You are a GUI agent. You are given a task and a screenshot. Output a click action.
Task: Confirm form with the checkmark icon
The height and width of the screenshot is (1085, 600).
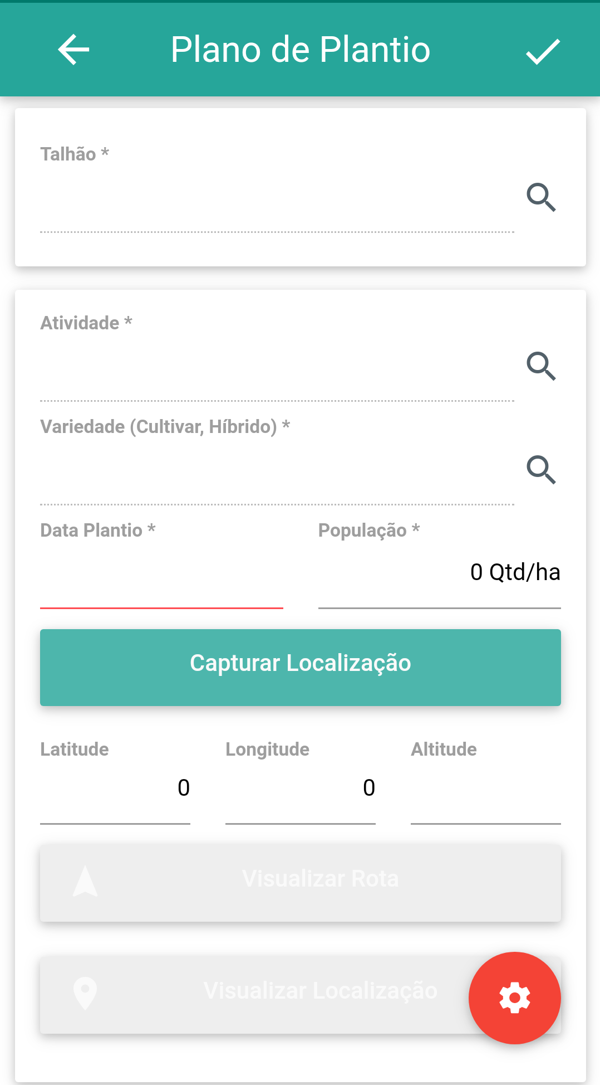[543, 51]
